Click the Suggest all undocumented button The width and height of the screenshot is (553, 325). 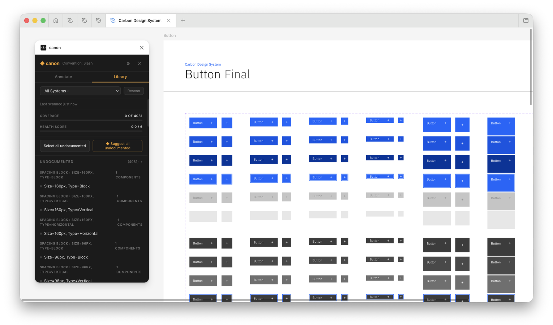coord(117,146)
